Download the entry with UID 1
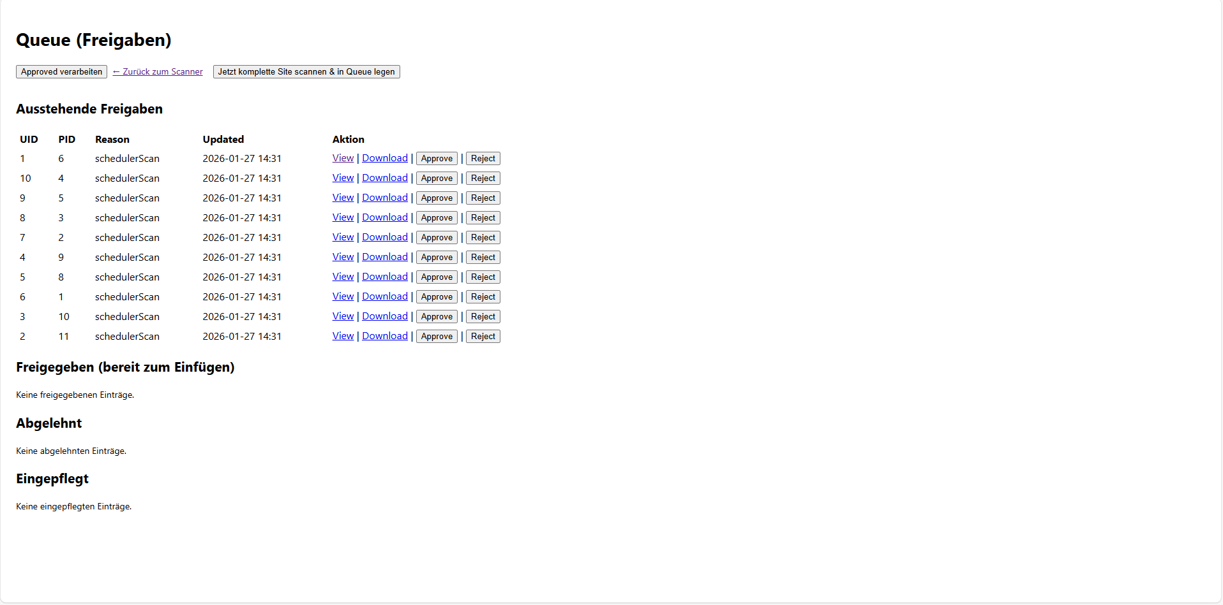This screenshot has width=1223, height=605. [384, 158]
